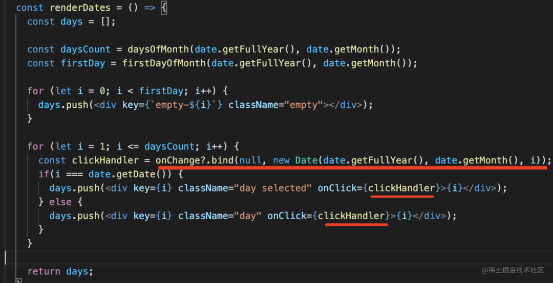553x283 pixels.
Task: Click onChange in the onChange?.bind expression
Action: (x=178, y=160)
